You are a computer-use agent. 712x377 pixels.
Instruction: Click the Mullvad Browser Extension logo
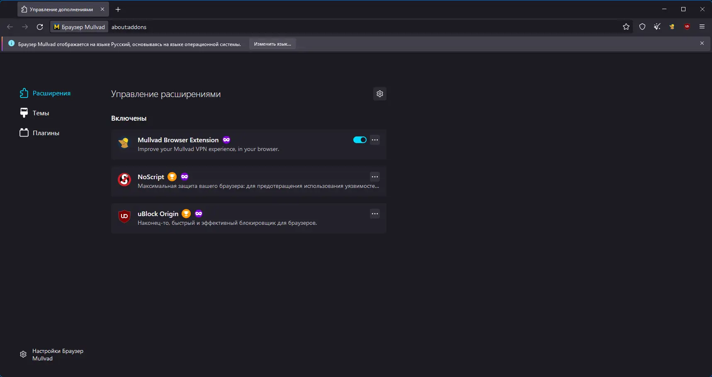click(124, 143)
